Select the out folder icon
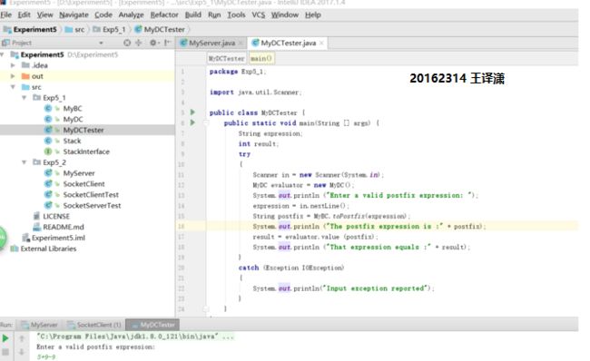This screenshot has width=590, height=361. click(x=25, y=76)
